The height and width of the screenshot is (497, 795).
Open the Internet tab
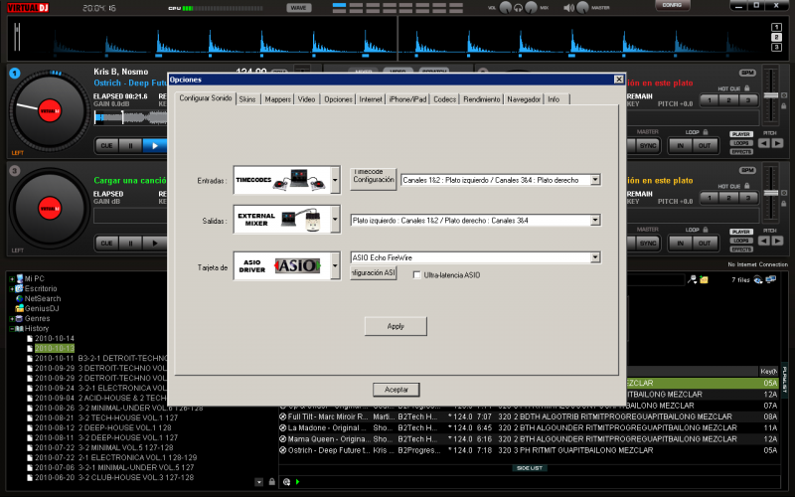371,99
